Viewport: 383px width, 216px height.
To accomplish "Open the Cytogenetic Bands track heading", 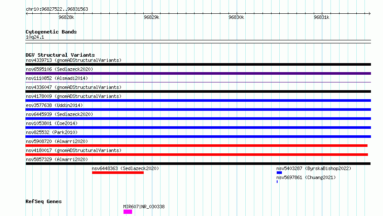I will [x=51, y=32].
